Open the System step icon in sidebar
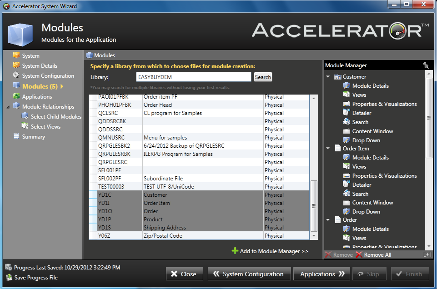The image size is (437, 289). click(16, 55)
